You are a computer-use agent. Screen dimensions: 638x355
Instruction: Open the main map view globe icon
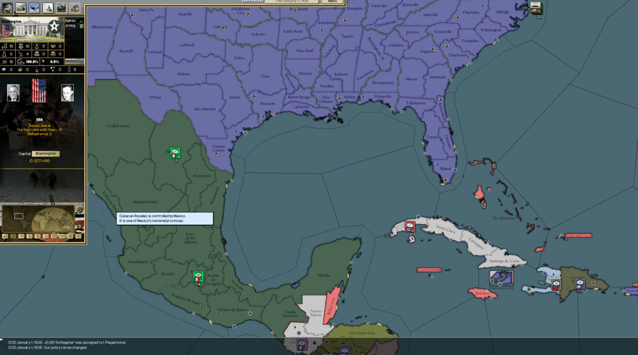pyautogui.click(x=7, y=7)
